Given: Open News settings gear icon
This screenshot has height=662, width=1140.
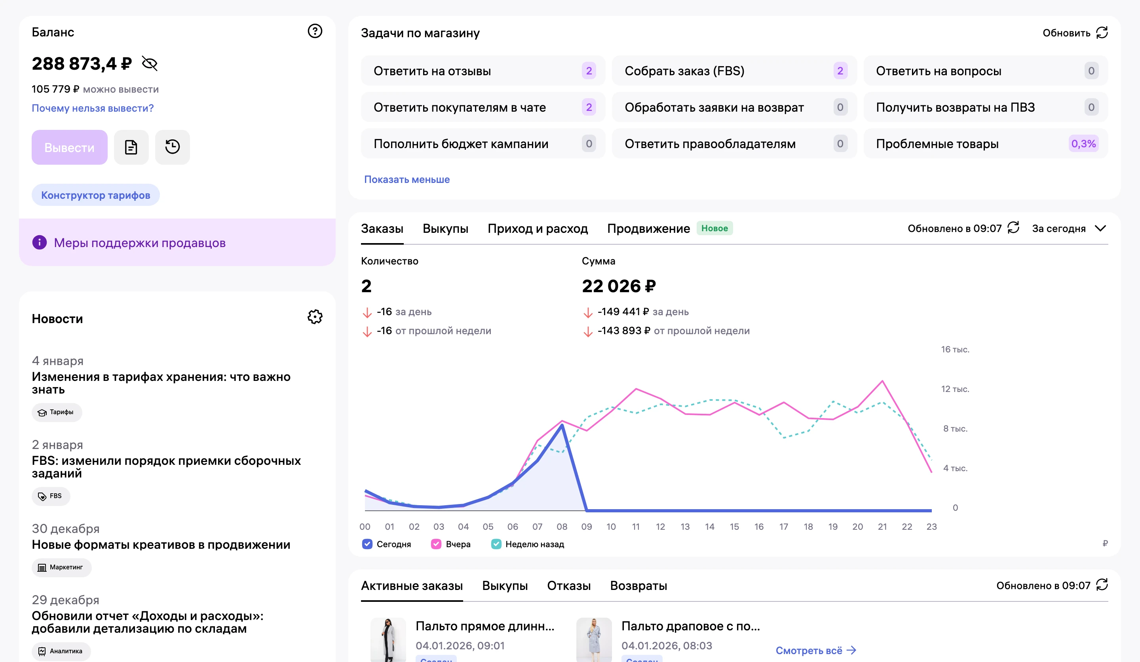Looking at the screenshot, I should click(x=315, y=317).
